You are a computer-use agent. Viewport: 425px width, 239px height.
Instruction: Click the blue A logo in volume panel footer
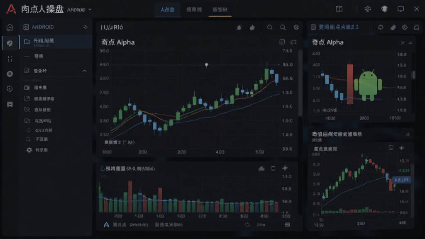click(x=107, y=224)
